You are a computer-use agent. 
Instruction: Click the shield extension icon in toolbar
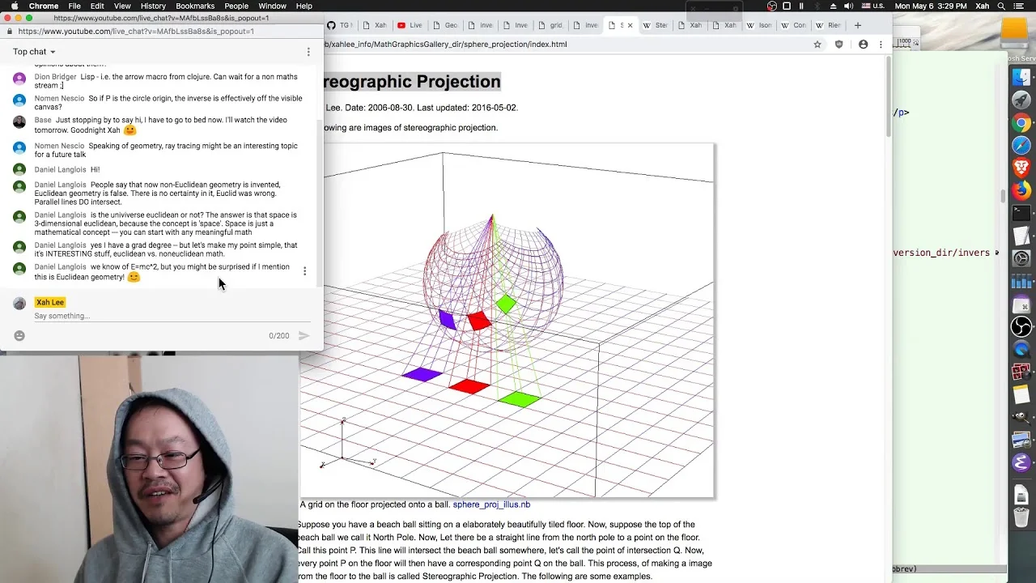(x=839, y=45)
